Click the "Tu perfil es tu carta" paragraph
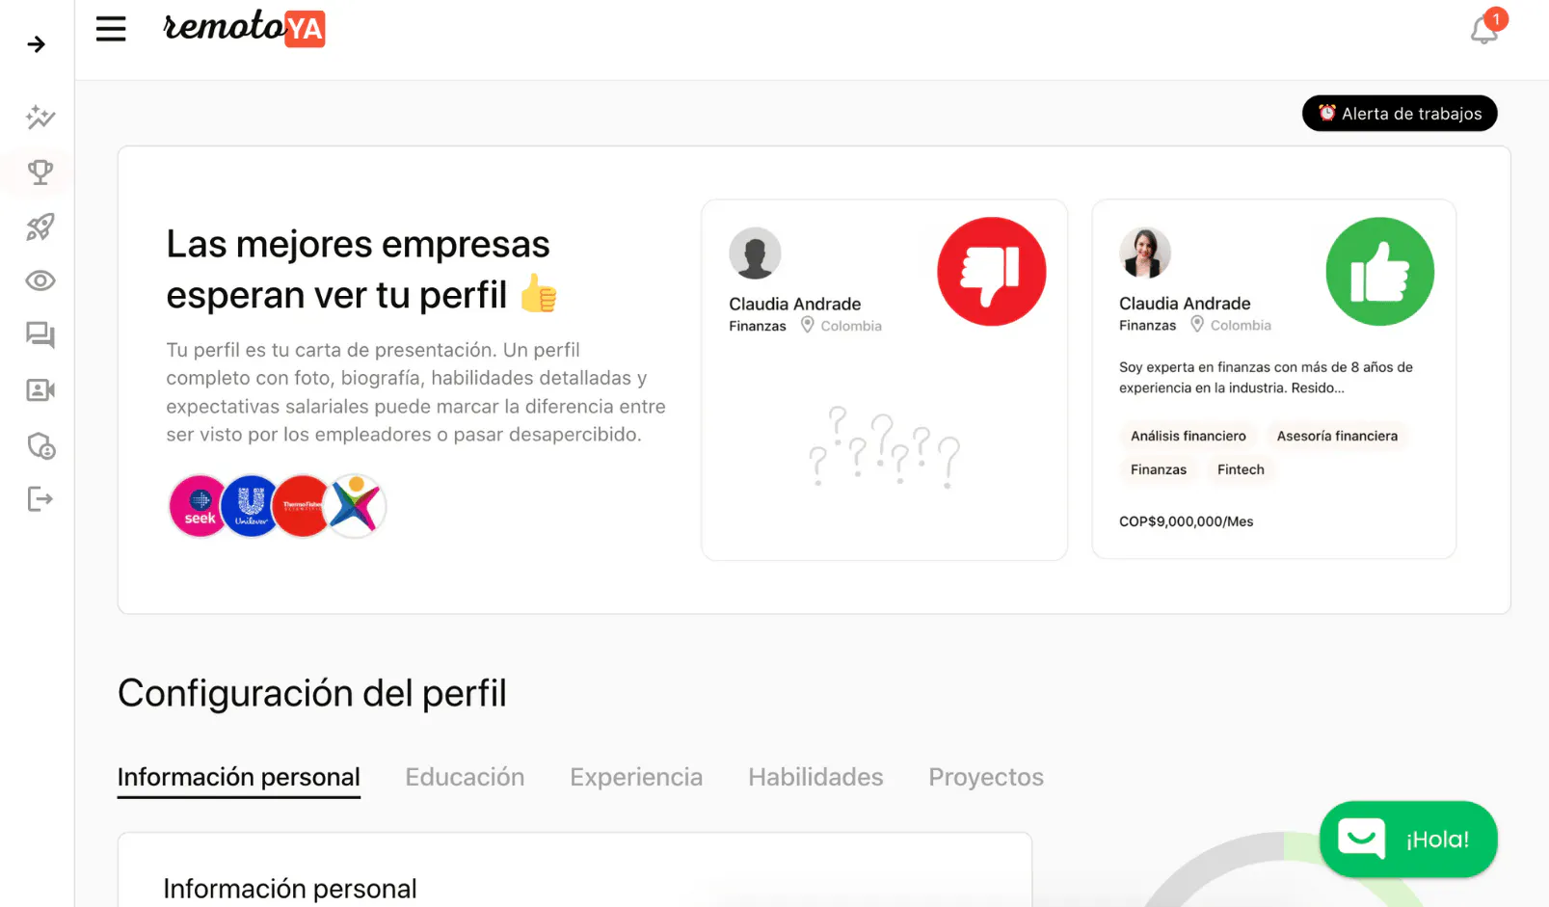The image size is (1549, 907). pyautogui.click(x=416, y=392)
